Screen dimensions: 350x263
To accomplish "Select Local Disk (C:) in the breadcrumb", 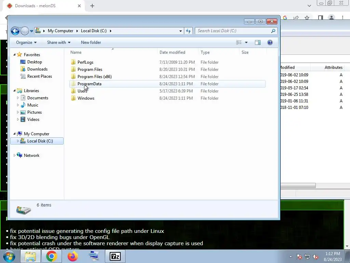I will (x=94, y=31).
